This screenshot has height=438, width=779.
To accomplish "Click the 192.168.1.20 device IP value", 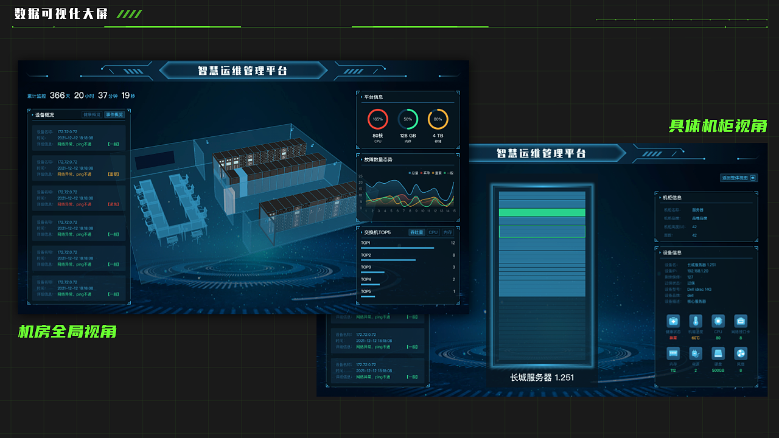I will click(x=697, y=271).
